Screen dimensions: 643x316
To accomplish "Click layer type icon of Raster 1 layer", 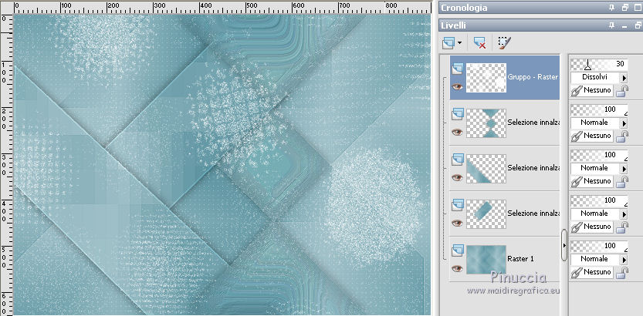I will [x=457, y=250].
